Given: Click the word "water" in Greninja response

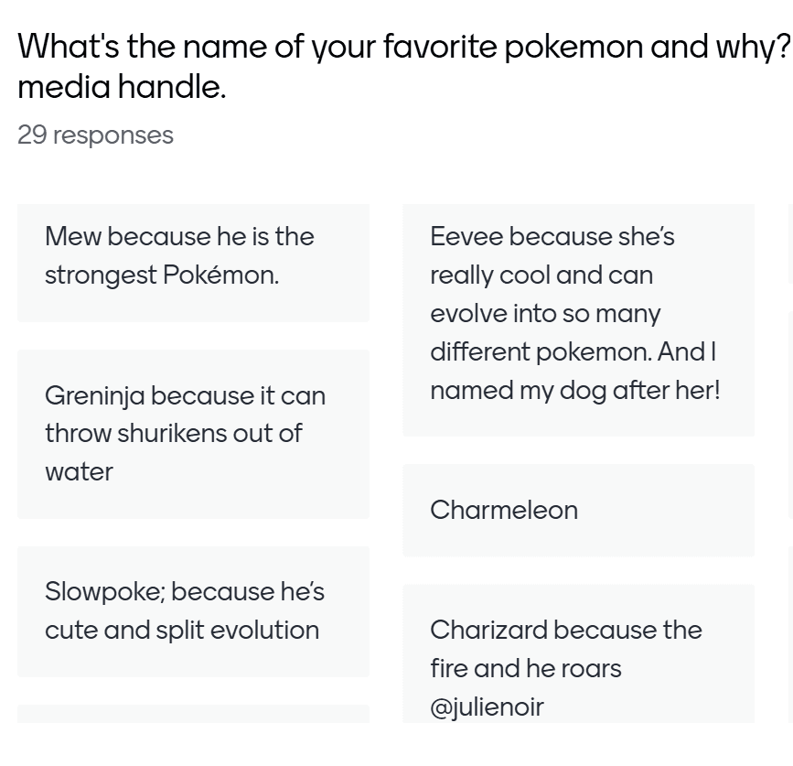Looking at the screenshot, I should (80, 472).
